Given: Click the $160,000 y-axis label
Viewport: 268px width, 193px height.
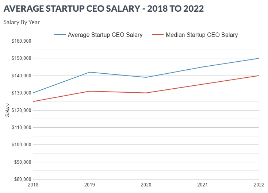Looking at the screenshot, I should [x=22, y=41].
